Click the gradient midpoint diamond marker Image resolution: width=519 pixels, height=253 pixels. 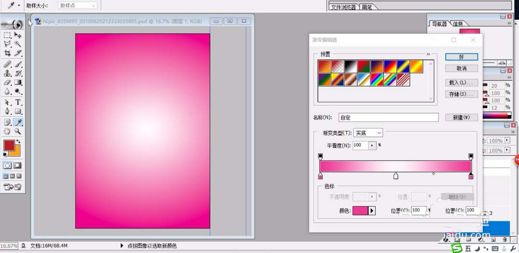433,173
